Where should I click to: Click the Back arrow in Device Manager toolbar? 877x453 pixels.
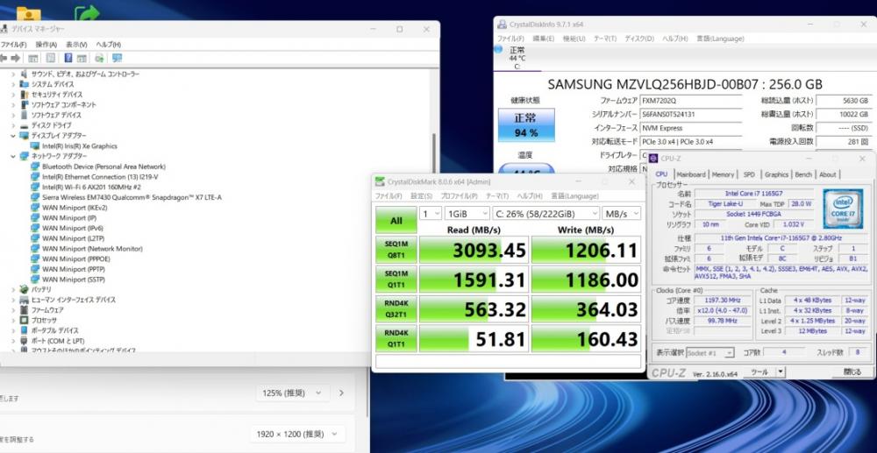(x=4, y=58)
